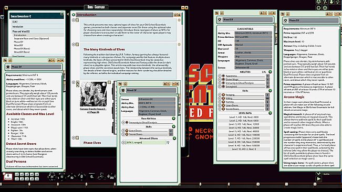Open the Listen Doors link in the Wood Elf class Skills
The image size is (342, 192).
[x=232, y=105]
